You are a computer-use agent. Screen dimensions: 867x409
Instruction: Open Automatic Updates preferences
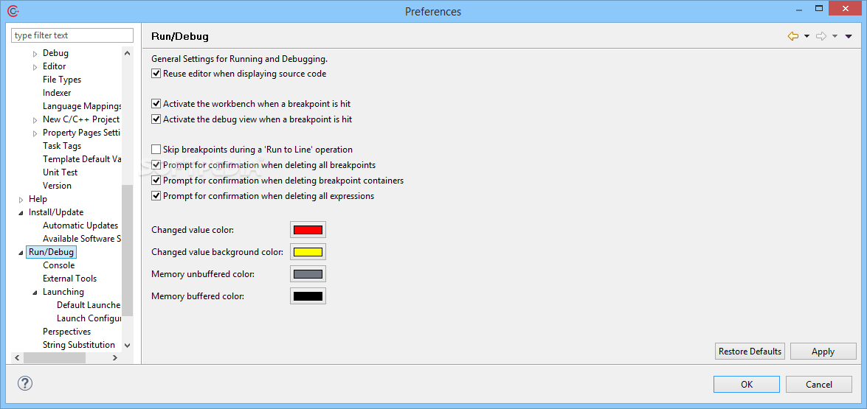[x=80, y=226]
